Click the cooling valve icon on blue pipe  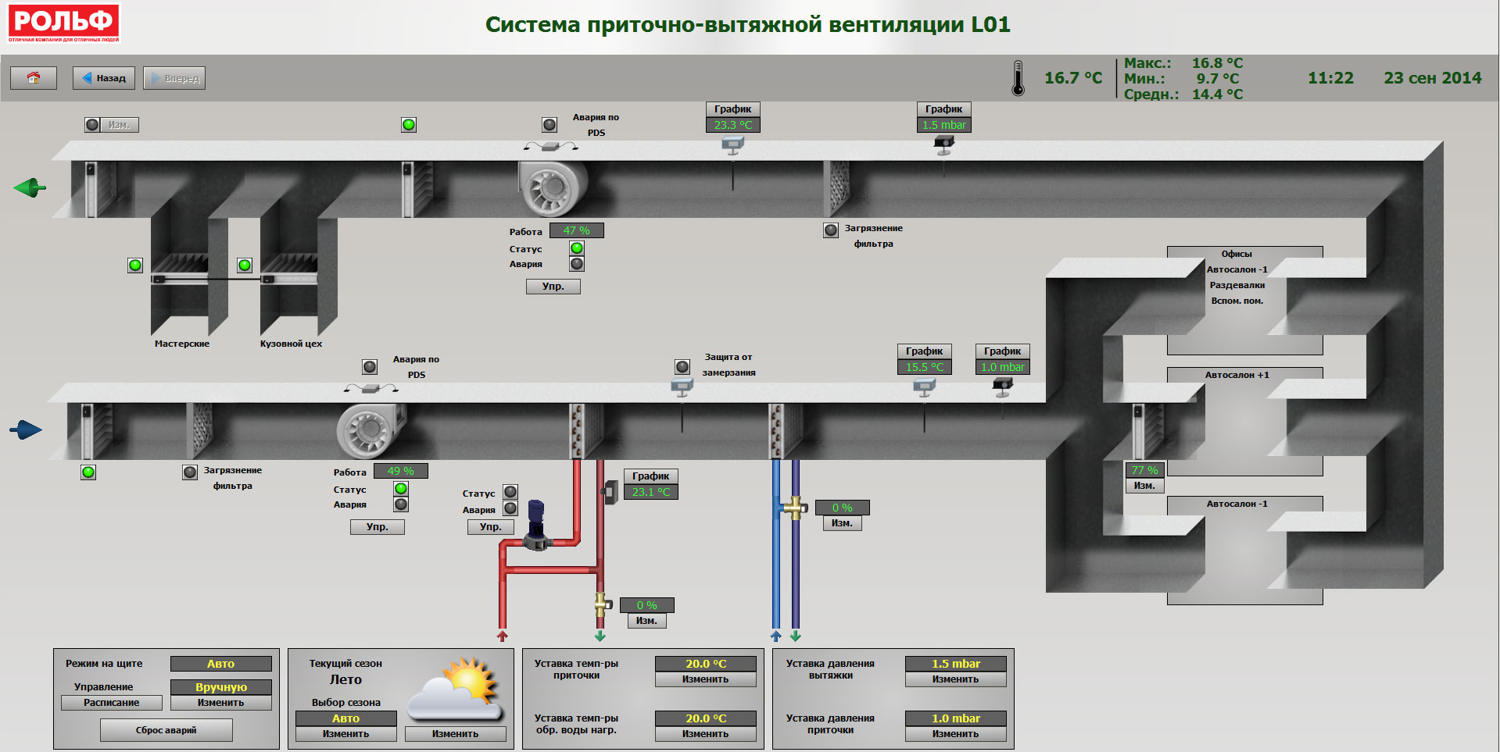pos(795,508)
